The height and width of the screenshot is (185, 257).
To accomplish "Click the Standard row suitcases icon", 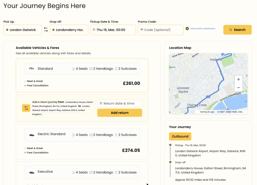I will pos(116,69).
